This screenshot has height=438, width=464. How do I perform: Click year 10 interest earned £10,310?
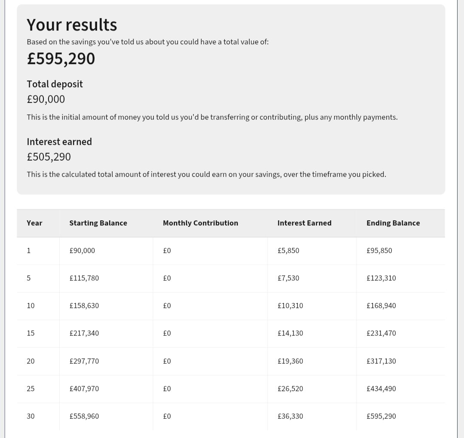[290, 306]
